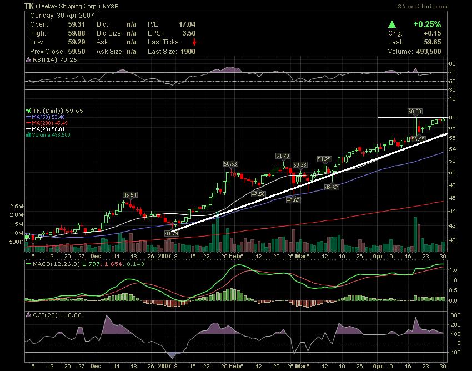
Task: Click the 500K volume axis label
Action: pos(17,242)
